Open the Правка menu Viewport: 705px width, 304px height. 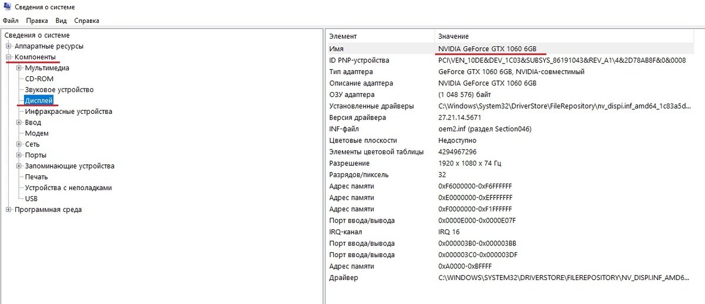coord(36,21)
